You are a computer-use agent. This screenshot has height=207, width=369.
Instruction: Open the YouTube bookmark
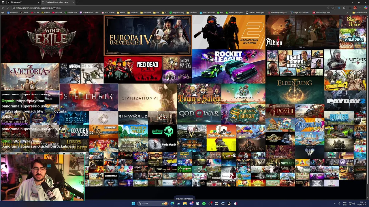[57, 13]
